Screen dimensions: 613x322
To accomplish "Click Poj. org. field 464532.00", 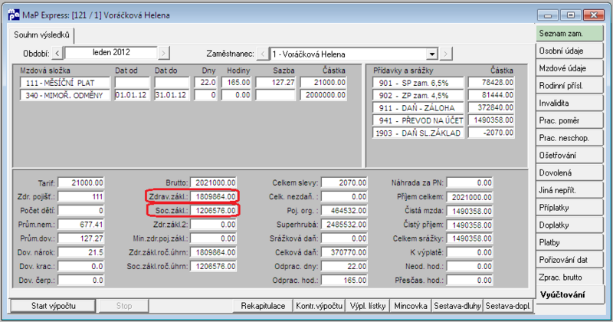I will click(344, 211).
